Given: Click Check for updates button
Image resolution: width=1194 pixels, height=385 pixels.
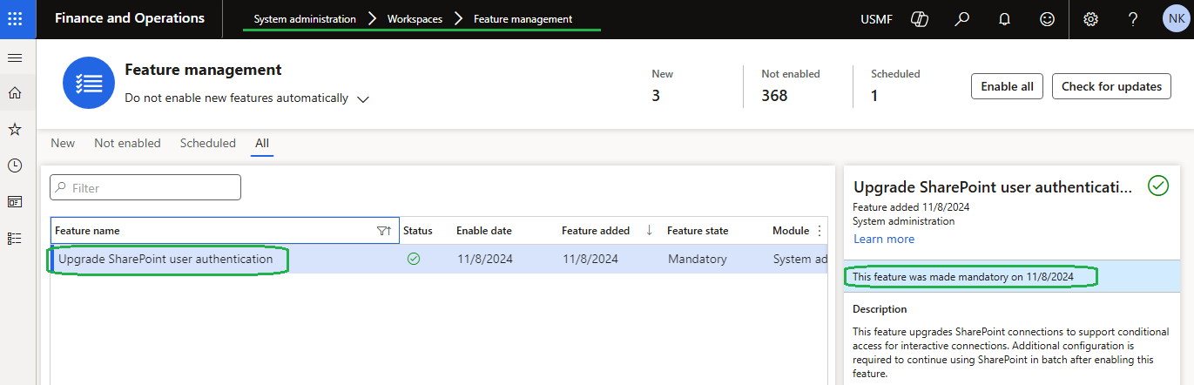Looking at the screenshot, I should click(1111, 86).
